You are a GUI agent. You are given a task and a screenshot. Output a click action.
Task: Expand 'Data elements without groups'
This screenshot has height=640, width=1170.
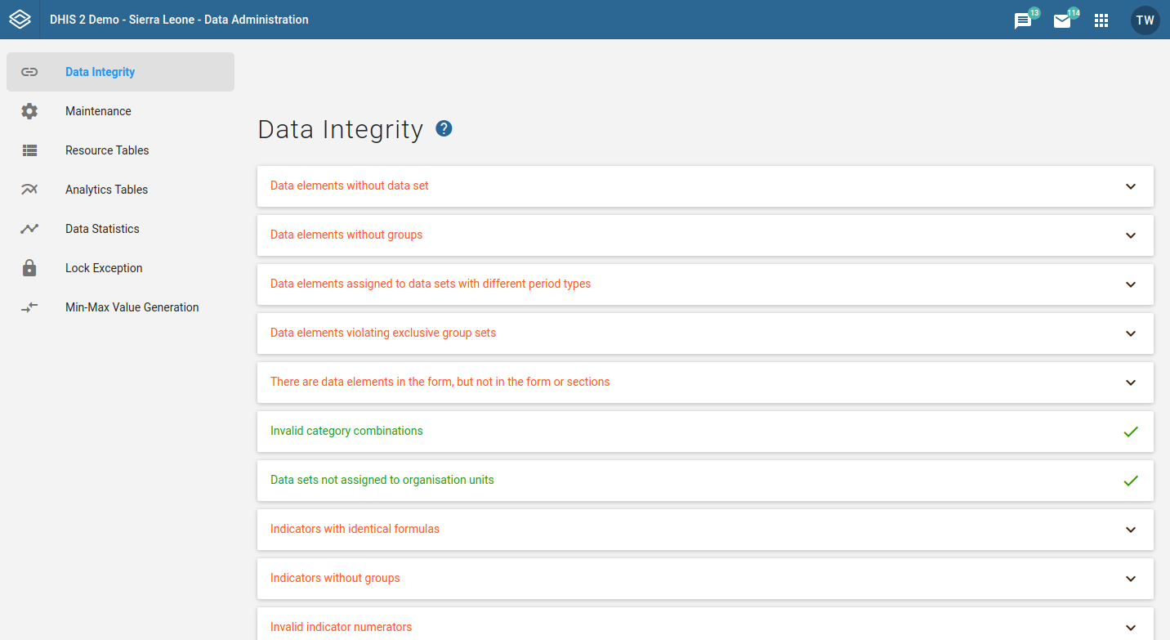pyautogui.click(x=1131, y=235)
